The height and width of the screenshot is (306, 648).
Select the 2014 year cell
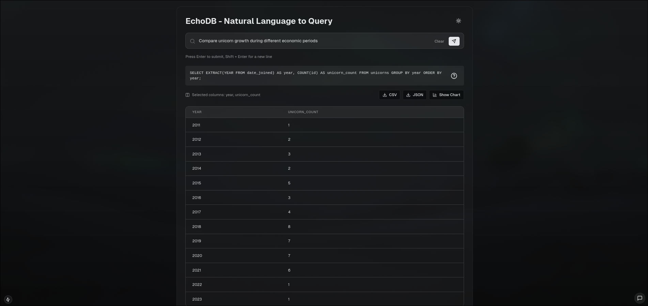(x=197, y=168)
